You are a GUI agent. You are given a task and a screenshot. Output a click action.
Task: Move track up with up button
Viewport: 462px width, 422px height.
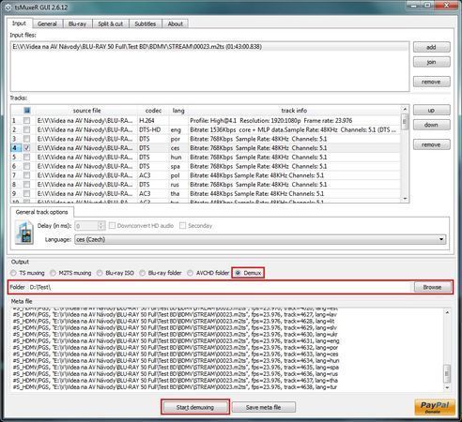(432, 110)
